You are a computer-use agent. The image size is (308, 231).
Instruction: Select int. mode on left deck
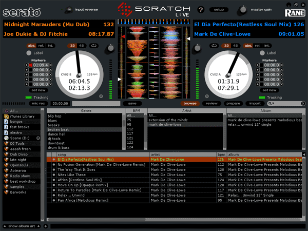pyautogui.click(x=50, y=46)
